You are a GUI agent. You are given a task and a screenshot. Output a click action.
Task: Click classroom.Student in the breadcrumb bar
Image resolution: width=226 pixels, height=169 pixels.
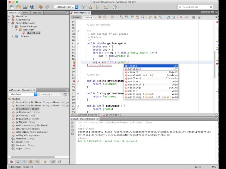[86, 115]
